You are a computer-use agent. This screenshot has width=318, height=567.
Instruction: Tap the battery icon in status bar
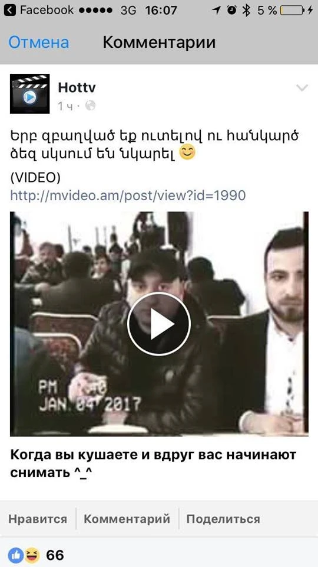tap(291, 11)
